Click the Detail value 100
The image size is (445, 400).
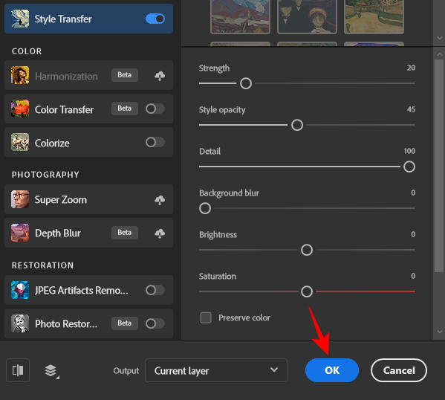(x=409, y=151)
